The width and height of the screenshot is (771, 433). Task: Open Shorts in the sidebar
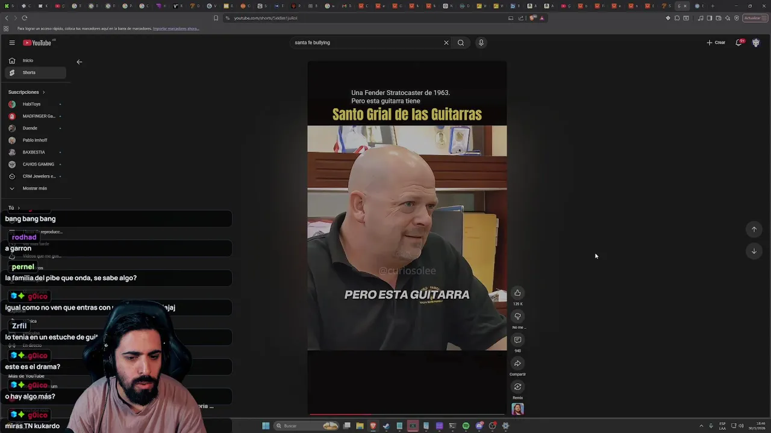click(x=35, y=73)
